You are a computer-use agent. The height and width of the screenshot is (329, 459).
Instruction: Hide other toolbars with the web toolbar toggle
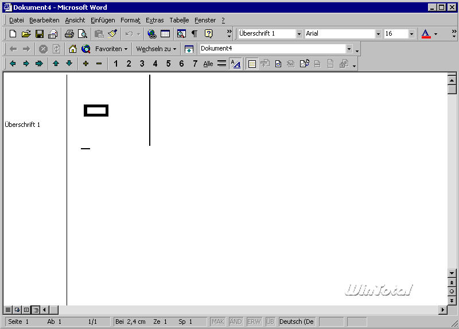coord(189,49)
